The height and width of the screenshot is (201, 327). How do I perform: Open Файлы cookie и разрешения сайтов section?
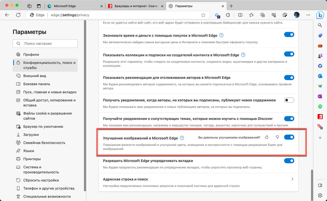coord(45,116)
